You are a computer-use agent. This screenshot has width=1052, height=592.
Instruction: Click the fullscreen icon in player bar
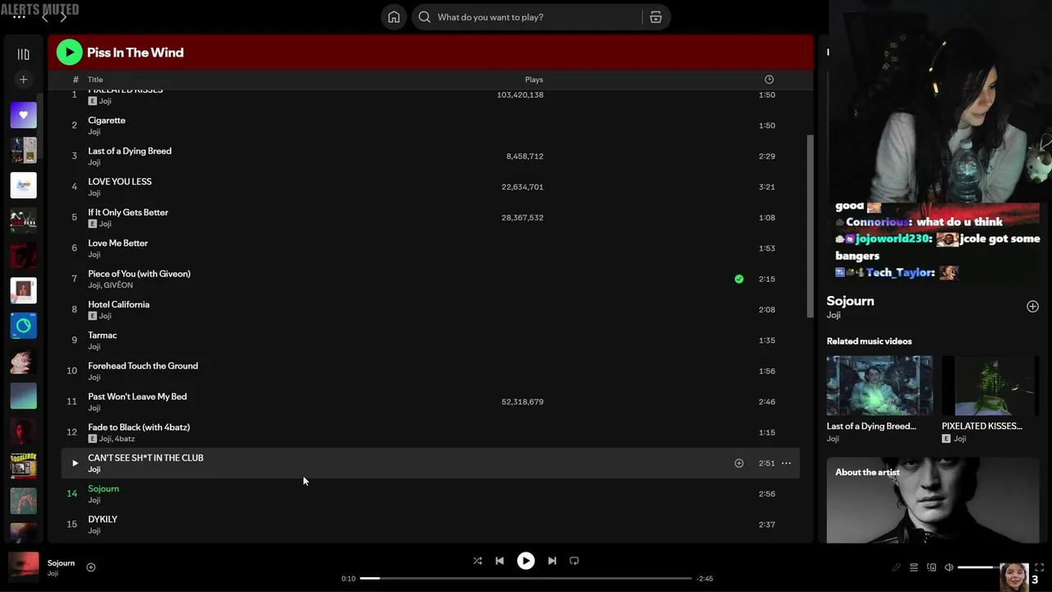pos(1039,567)
